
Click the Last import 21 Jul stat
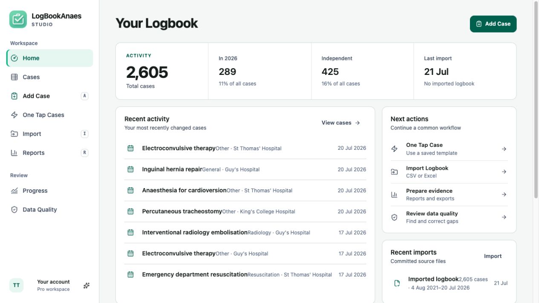coord(465,71)
